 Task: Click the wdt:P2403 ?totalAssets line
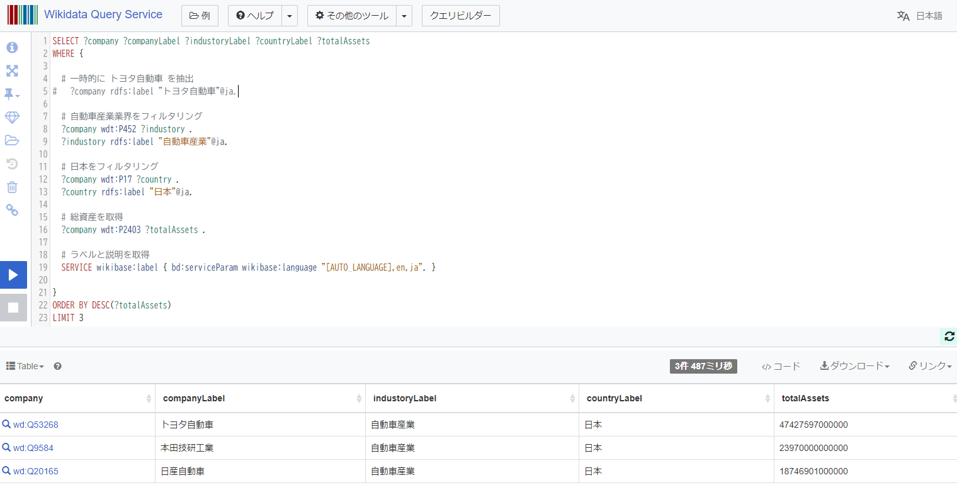(133, 230)
